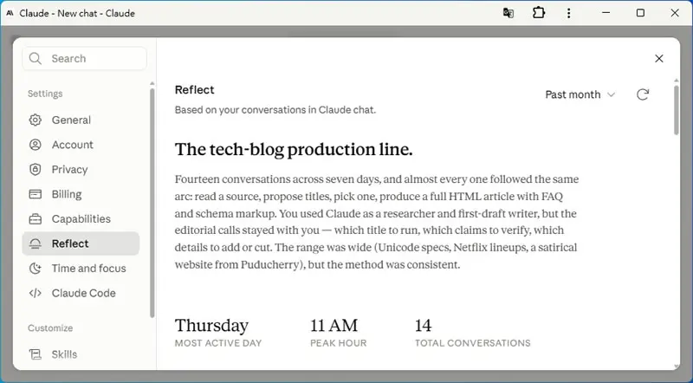Click the Claude Code brackets icon
The height and width of the screenshot is (383, 693).
[35, 293]
